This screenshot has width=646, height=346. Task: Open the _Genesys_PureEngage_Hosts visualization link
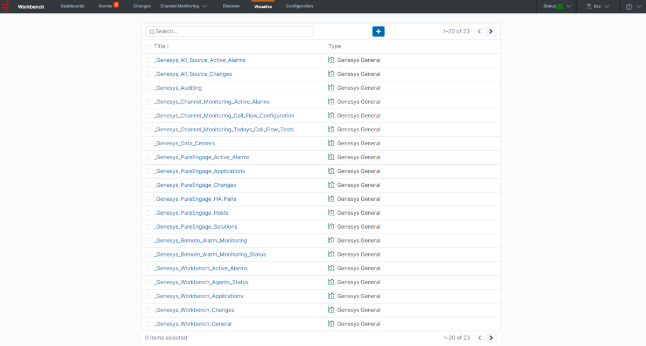(191, 213)
